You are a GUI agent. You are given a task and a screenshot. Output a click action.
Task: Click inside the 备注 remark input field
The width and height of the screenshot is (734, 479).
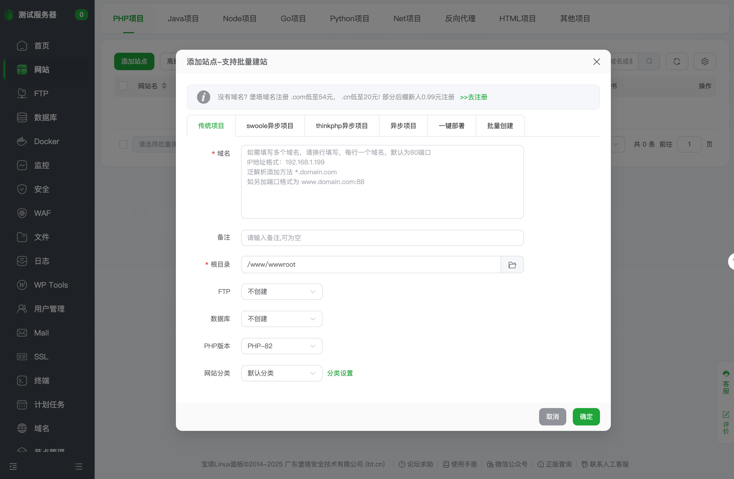pos(382,238)
